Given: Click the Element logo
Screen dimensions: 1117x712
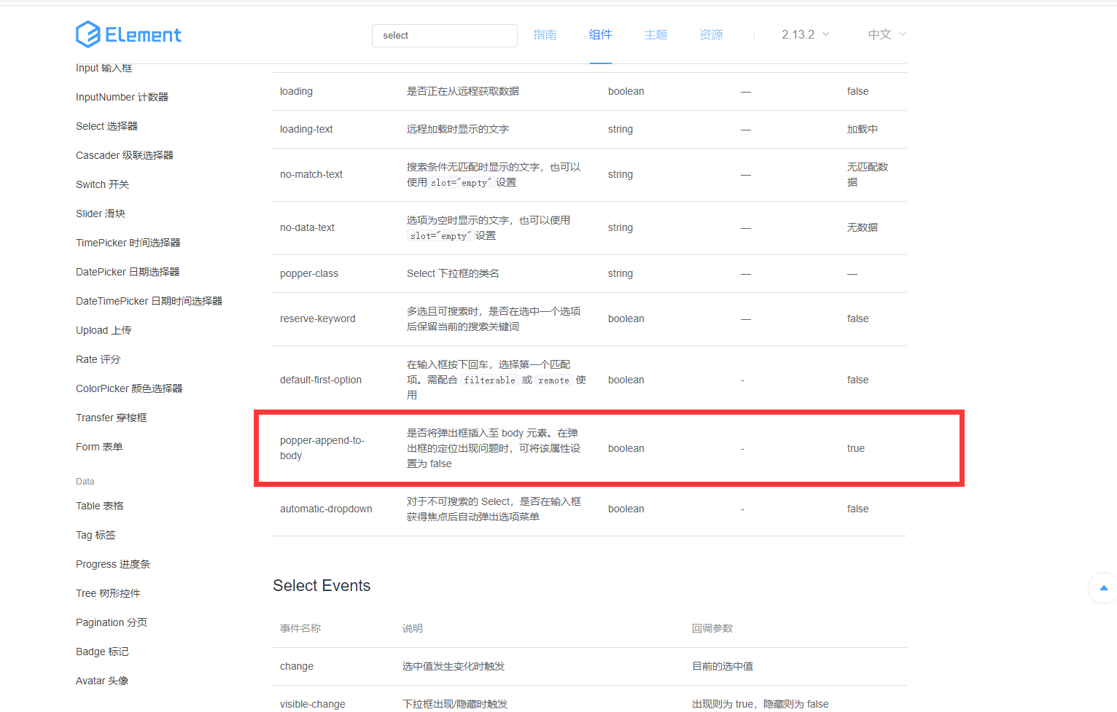Looking at the screenshot, I should point(128,34).
